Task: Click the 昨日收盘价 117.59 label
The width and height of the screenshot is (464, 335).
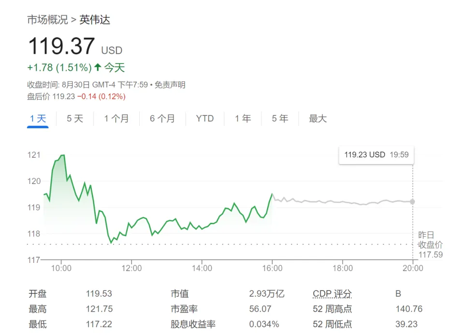Action: [x=430, y=245]
